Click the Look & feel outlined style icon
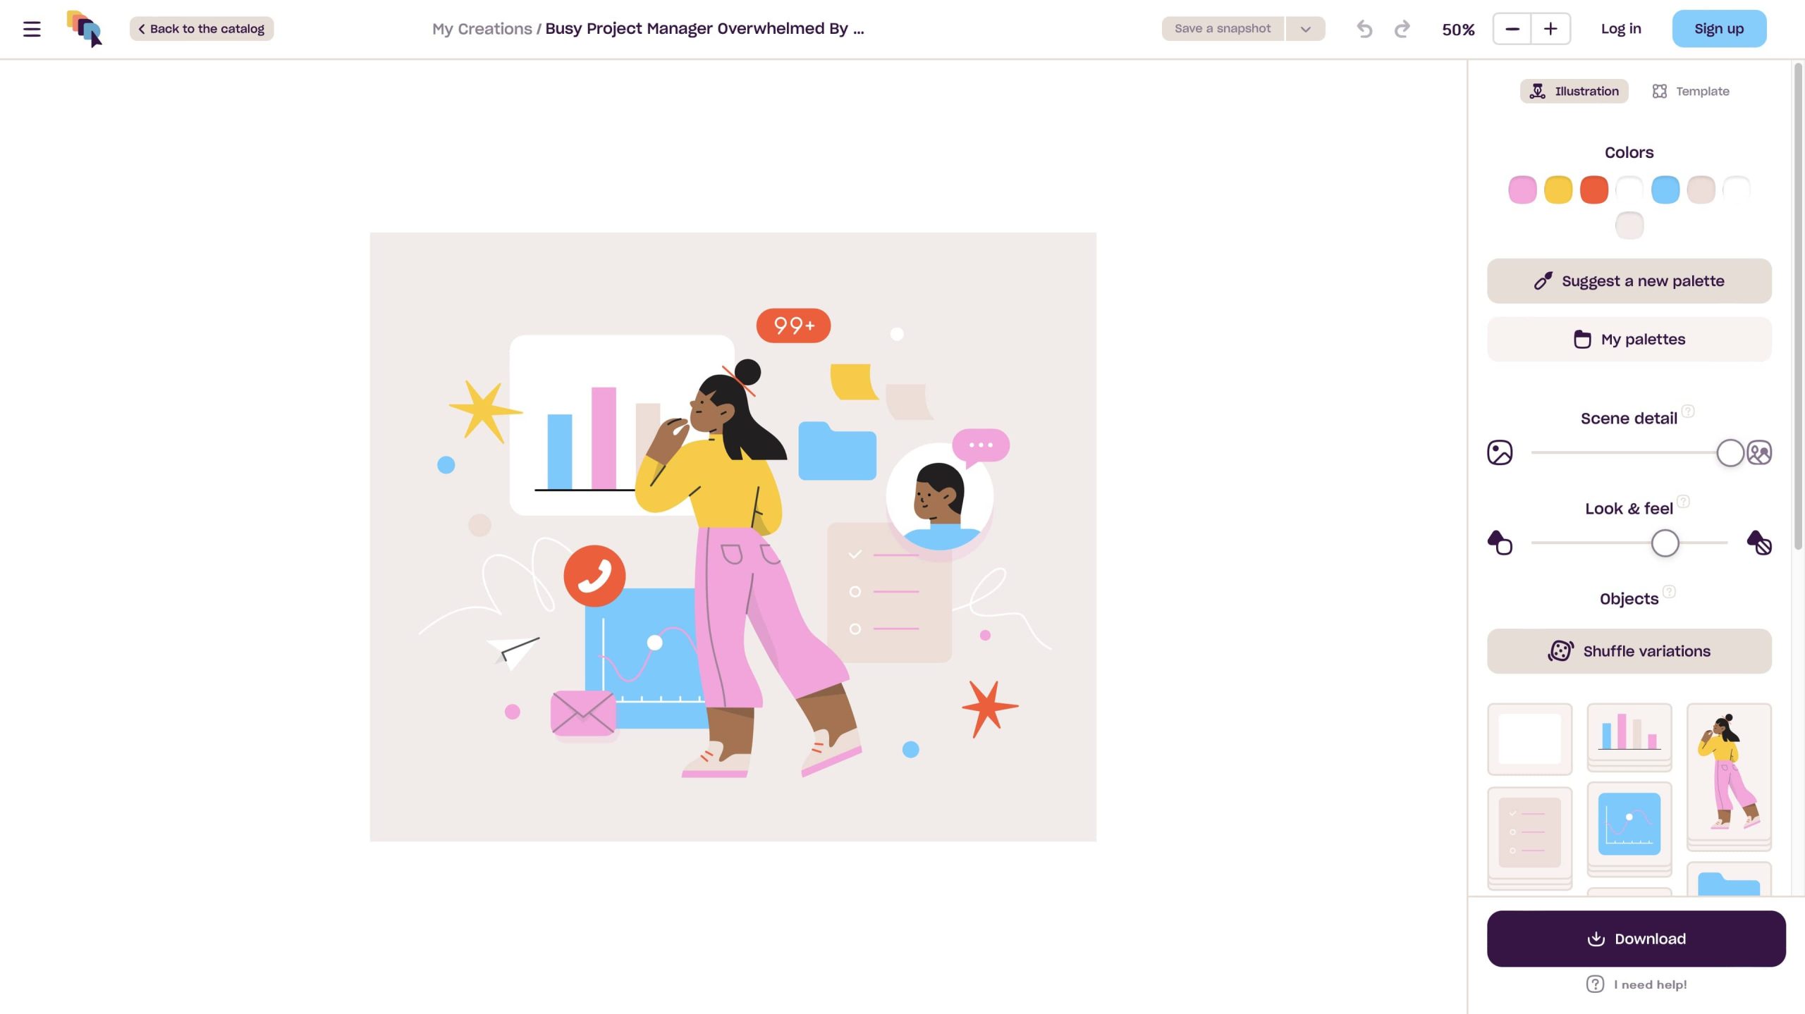The width and height of the screenshot is (1805, 1014). point(1500,543)
